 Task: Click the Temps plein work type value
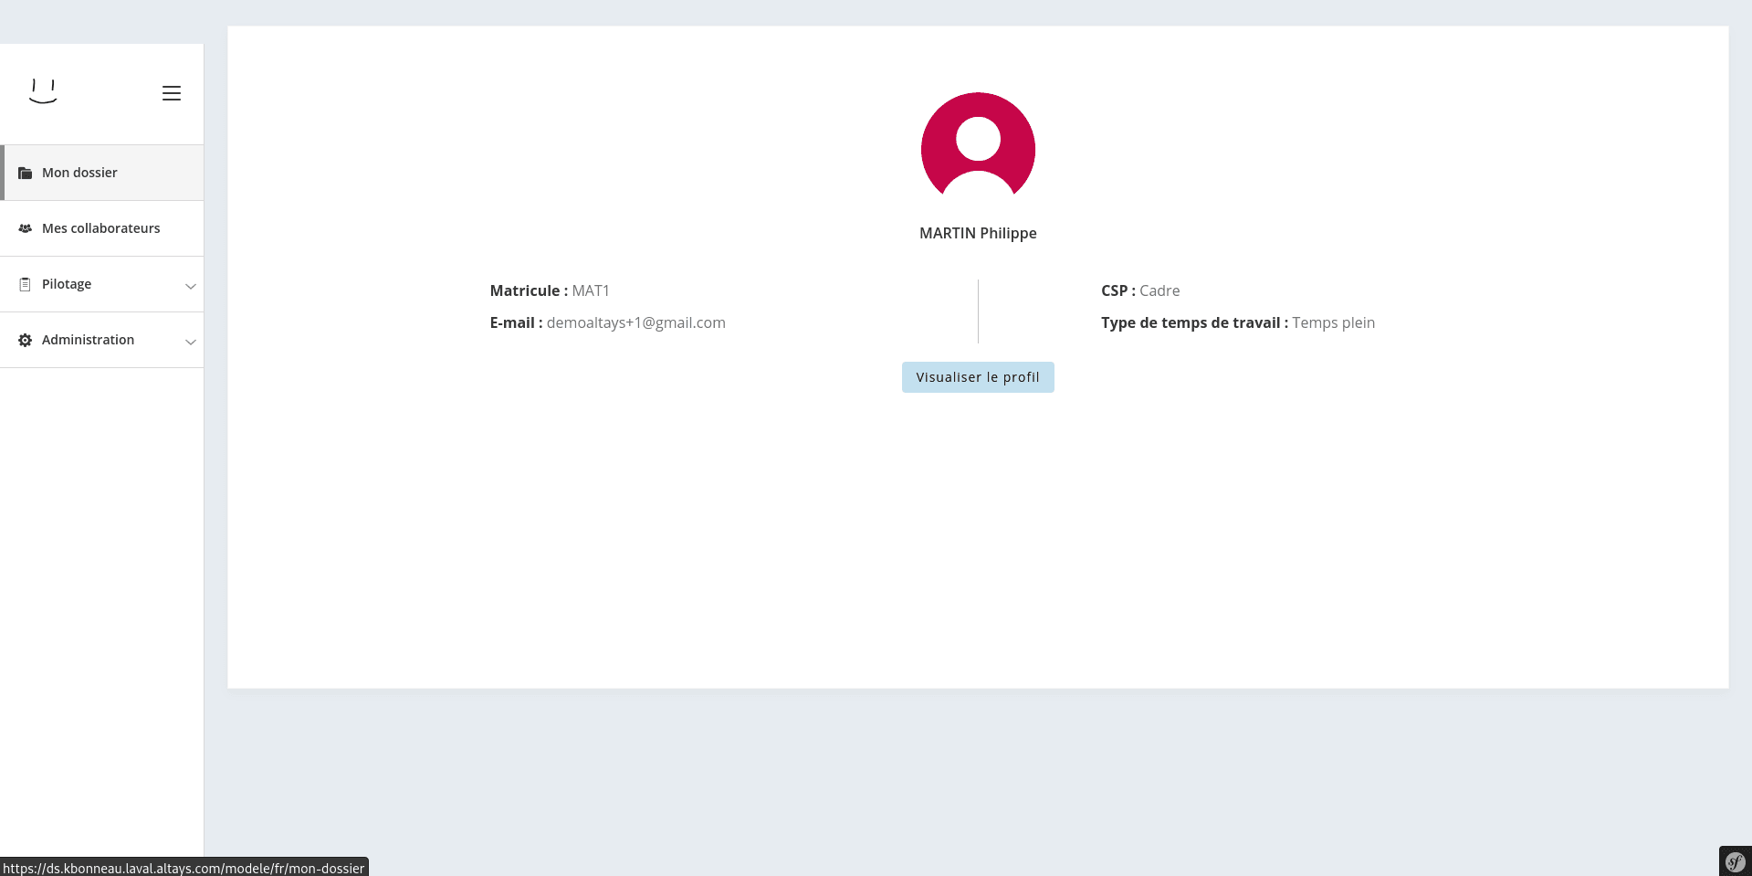[x=1333, y=322]
